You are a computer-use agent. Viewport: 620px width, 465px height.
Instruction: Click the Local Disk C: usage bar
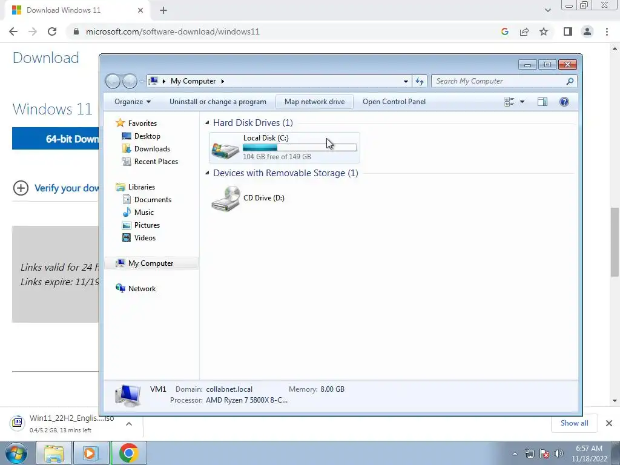click(x=300, y=148)
